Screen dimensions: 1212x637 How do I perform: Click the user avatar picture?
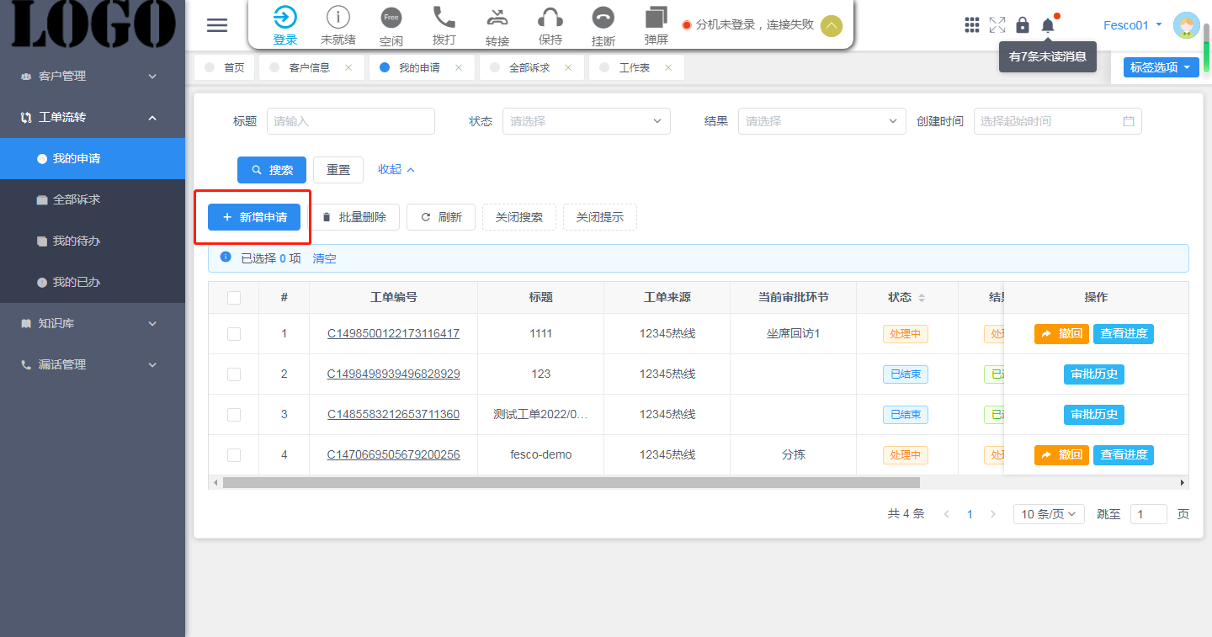(x=1187, y=26)
